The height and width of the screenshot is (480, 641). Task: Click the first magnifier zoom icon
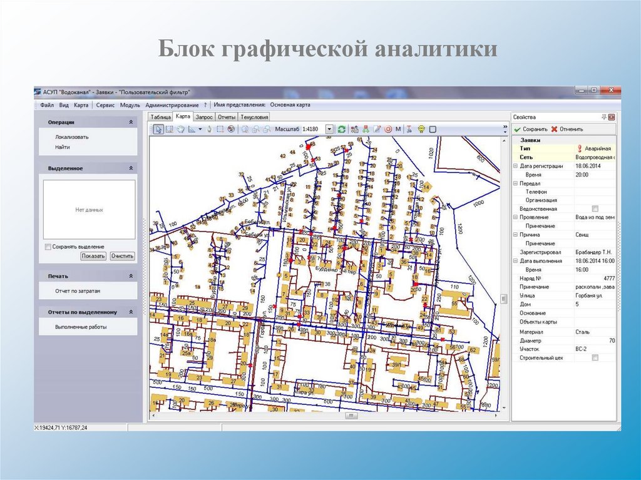click(245, 129)
